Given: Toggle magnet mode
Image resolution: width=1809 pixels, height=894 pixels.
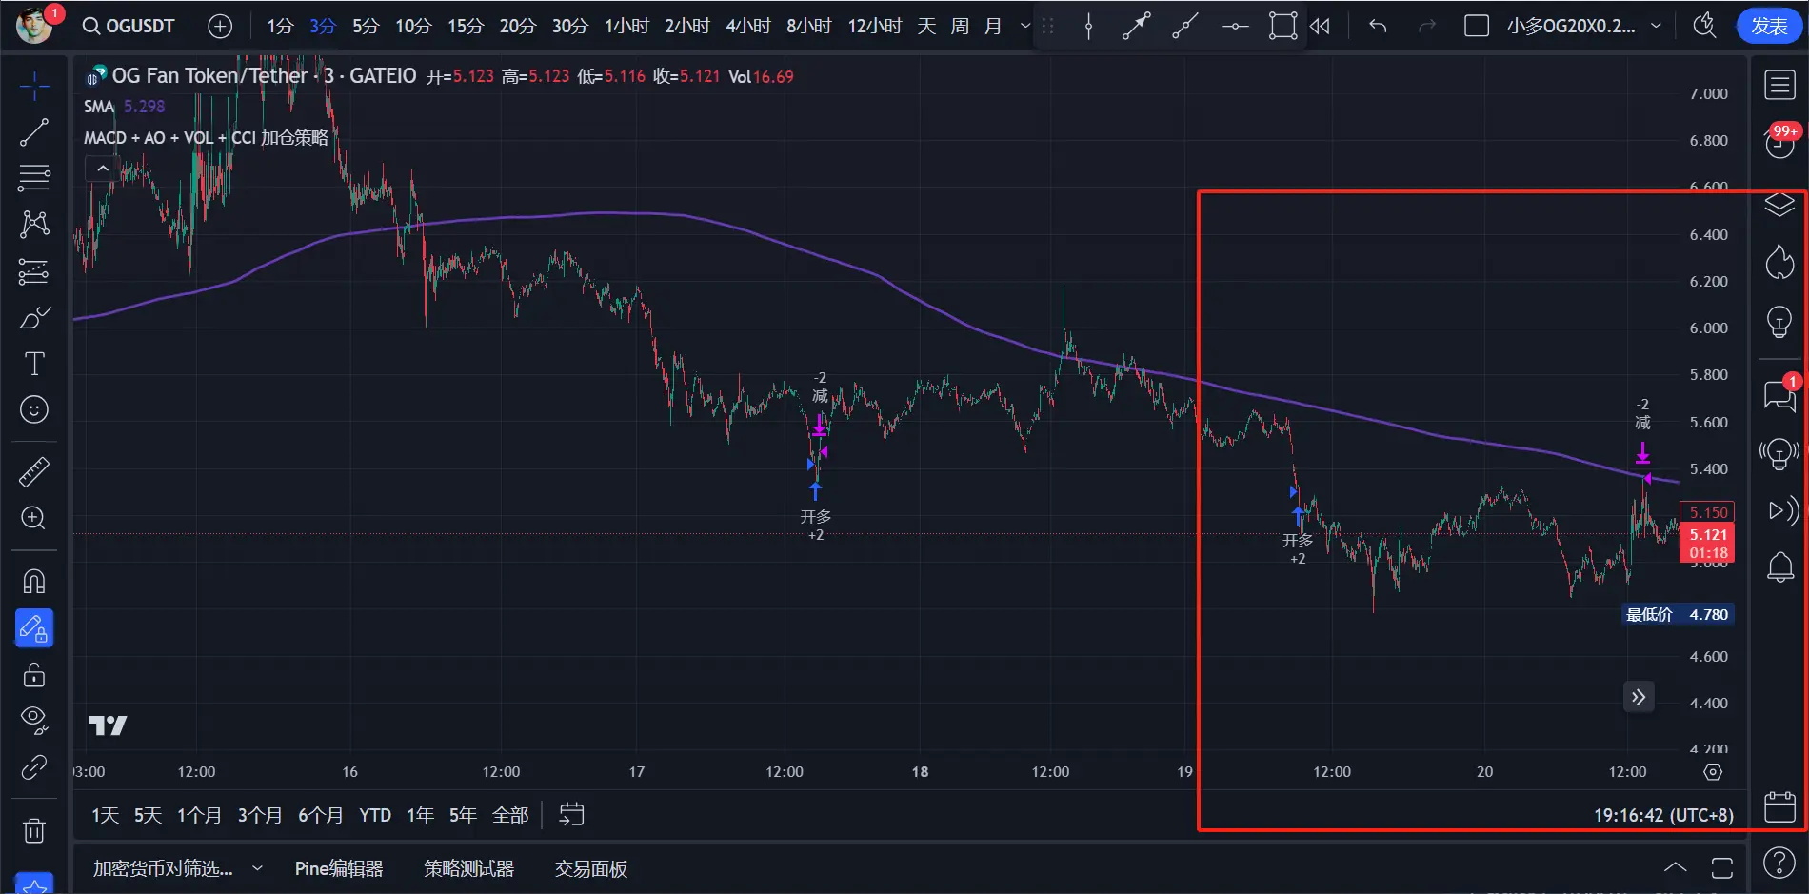Looking at the screenshot, I should (x=34, y=582).
